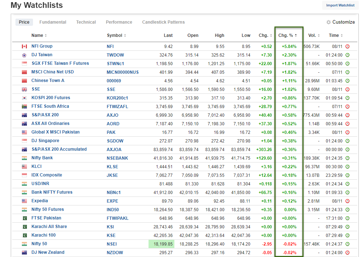This screenshot has width=362, height=257.
Task: Click the green clock icon in USD/INR row
Action: [347, 184]
